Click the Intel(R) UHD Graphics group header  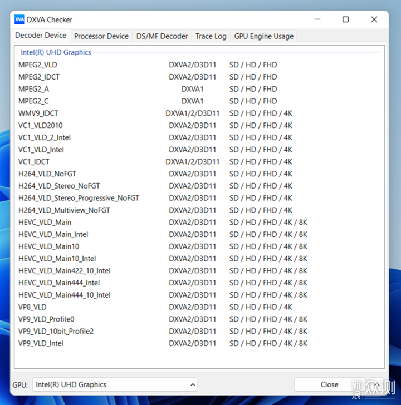(x=56, y=52)
